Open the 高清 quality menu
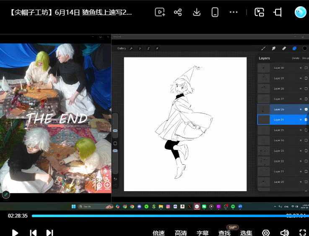 point(181,233)
